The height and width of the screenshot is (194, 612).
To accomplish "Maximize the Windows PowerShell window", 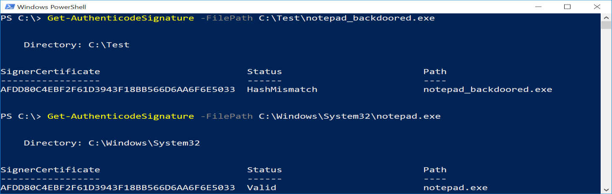I will point(567,7).
